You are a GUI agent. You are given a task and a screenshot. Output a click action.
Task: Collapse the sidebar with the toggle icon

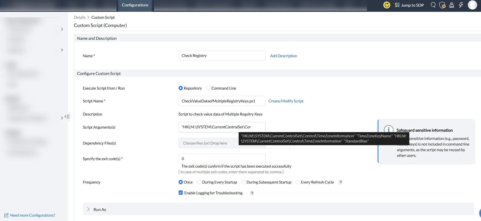coord(67,117)
